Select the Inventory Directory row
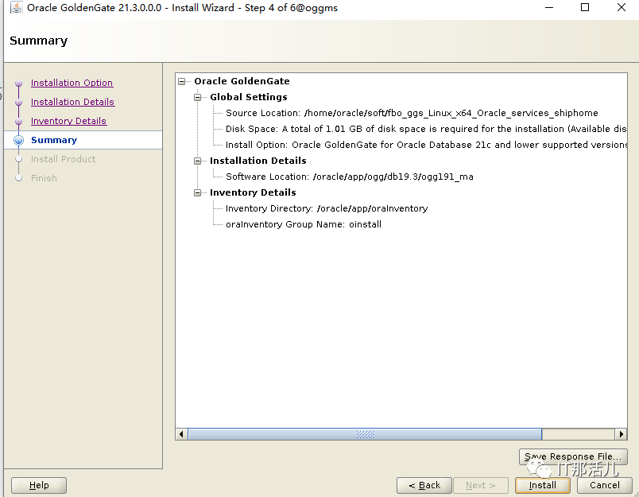 [327, 208]
